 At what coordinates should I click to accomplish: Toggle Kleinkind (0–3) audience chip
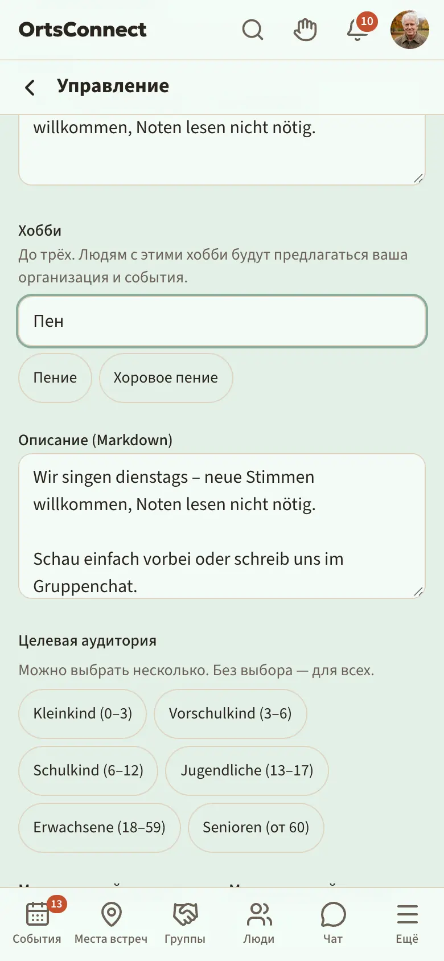pos(83,714)
